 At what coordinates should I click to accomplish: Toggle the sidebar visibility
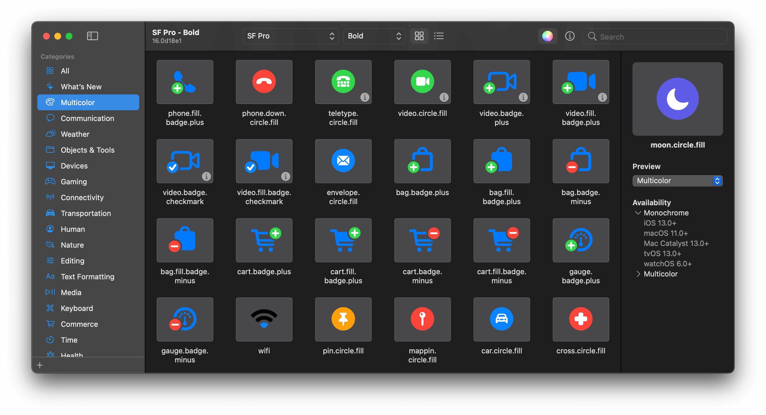92,36
